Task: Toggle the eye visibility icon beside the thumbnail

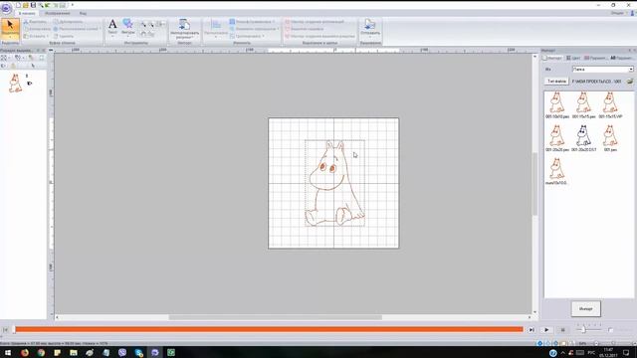Action: [29, 84]
